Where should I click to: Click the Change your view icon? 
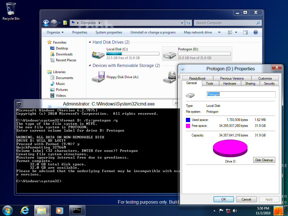[x=230, y=32]
